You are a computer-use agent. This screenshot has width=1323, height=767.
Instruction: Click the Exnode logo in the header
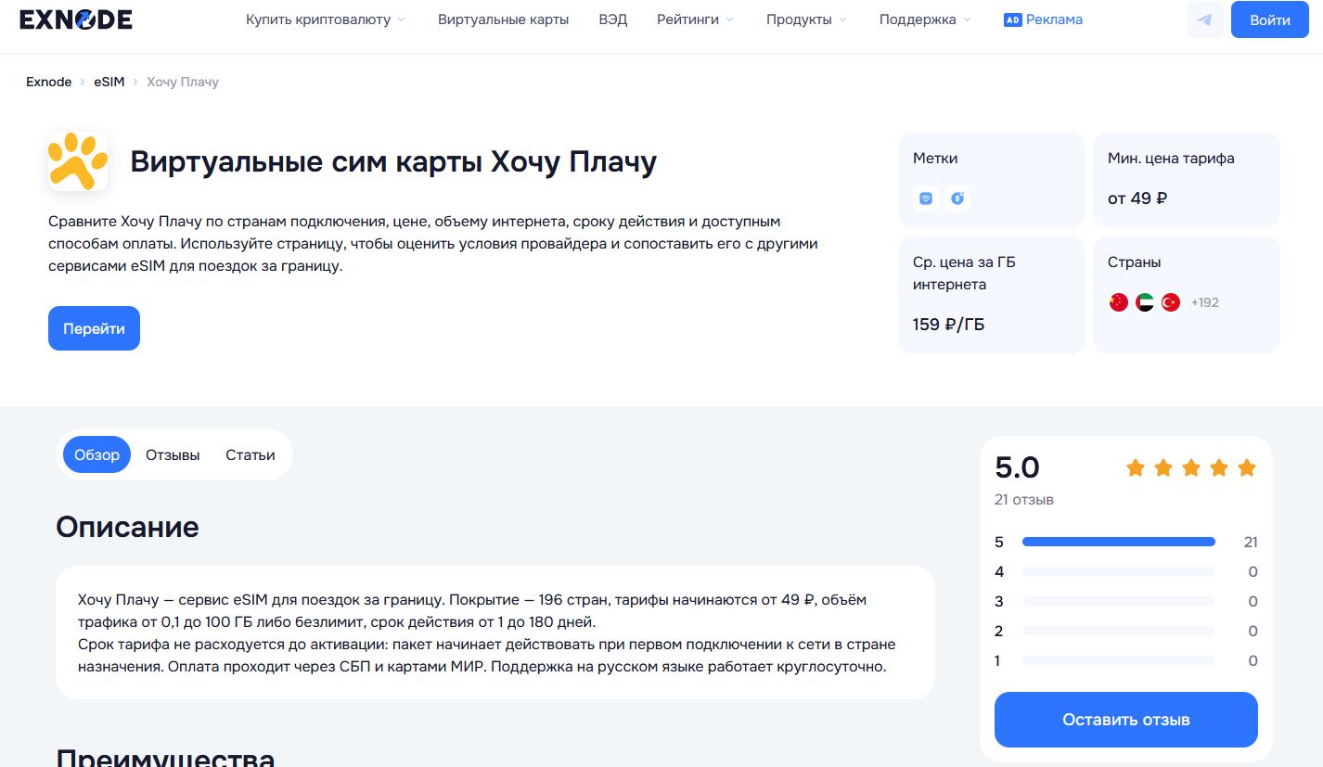[76, 19]
